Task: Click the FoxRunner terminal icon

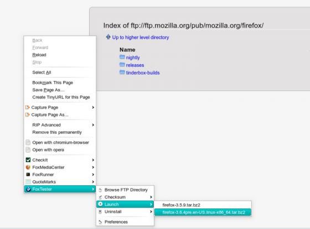Action: [x=28, y=175]
